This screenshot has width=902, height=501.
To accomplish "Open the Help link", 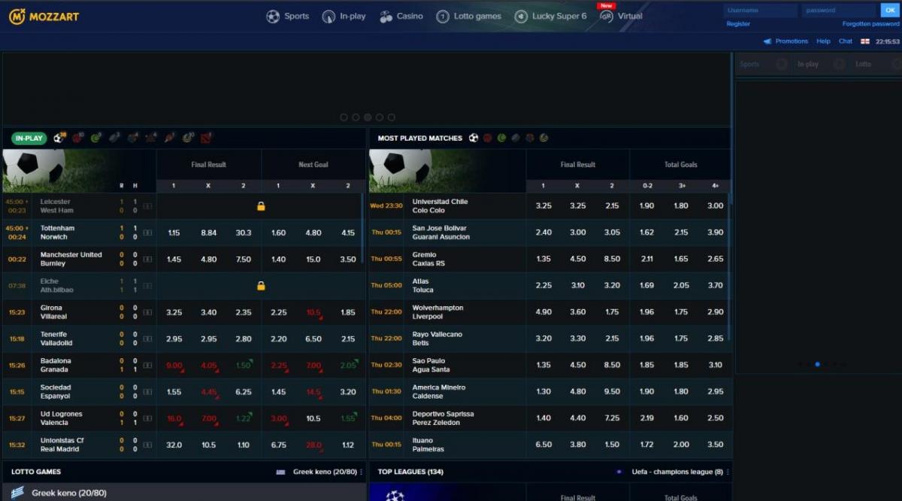I will click(823, 41).
